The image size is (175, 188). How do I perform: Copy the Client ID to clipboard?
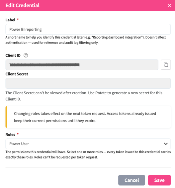coord(166,65)
